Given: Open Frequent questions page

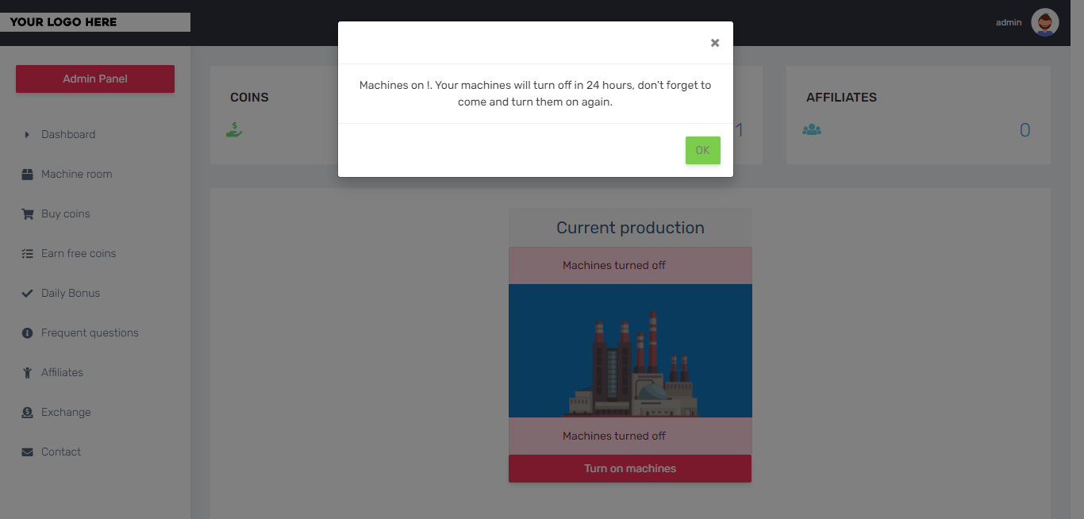Looking at the screenshot, I should [90, 333].
